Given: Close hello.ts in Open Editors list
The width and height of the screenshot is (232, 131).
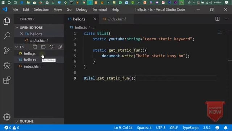Looking at the screenshot, I should 21,34.
